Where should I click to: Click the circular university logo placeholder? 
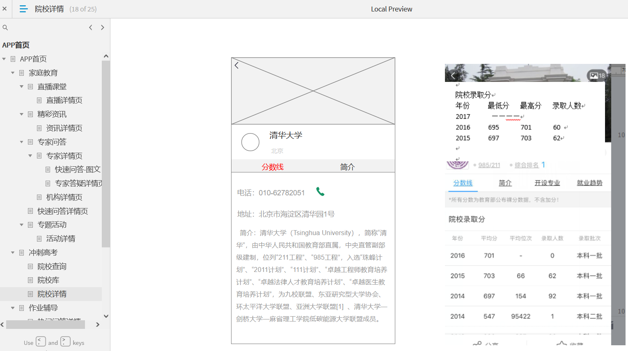coord(250,142)
